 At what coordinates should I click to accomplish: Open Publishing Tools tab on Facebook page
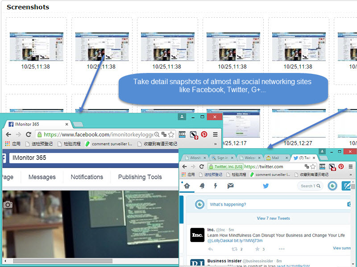point(140,177)
